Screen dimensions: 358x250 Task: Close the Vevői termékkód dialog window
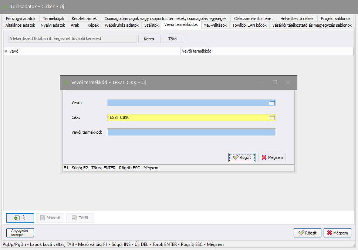(288, 82)
